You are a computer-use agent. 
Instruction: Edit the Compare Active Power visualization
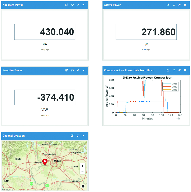click(179, 70)
